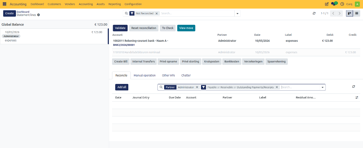Click the Internal Transfers button

pos(144,62)
